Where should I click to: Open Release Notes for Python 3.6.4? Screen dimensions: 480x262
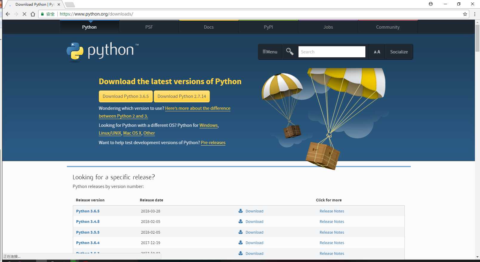[x=332, y=243]
